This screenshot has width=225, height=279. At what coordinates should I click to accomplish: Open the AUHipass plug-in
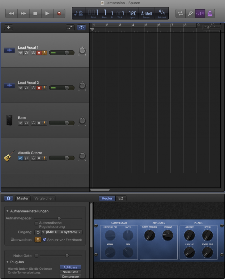pos(70,267)
